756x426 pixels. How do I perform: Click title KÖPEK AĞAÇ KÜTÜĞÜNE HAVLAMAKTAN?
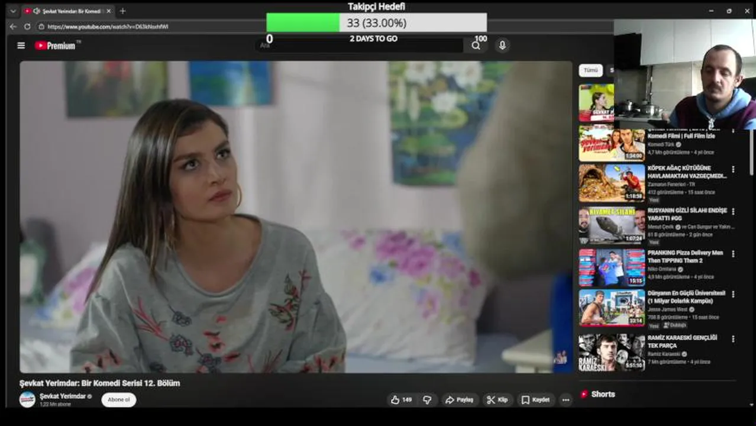point(687,172)
